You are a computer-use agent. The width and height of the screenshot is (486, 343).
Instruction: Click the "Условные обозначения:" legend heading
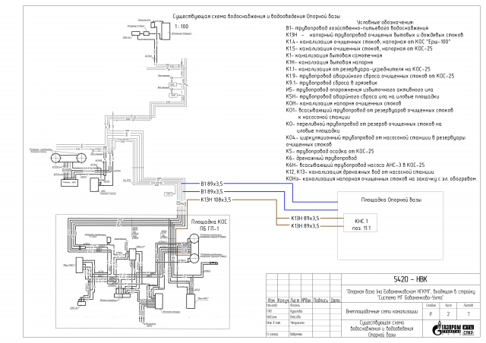385,22
